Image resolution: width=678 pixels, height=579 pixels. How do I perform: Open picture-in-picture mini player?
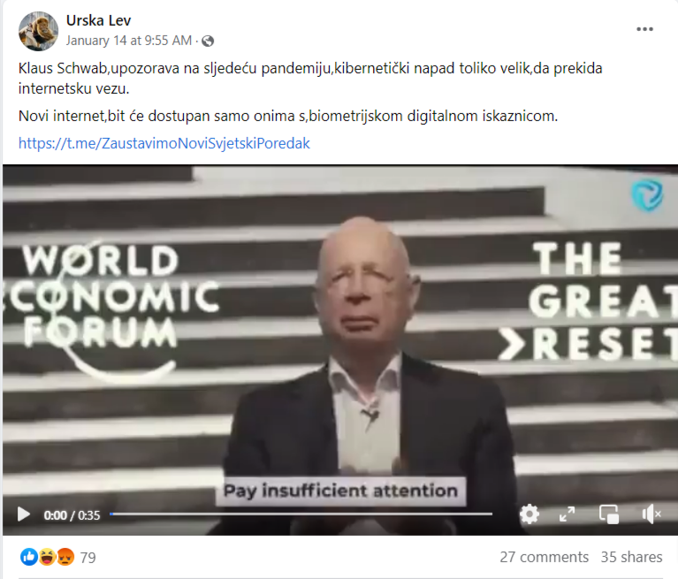tap(609, 514)
